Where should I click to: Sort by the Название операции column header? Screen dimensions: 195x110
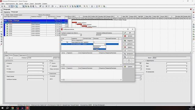click(39, 17)
